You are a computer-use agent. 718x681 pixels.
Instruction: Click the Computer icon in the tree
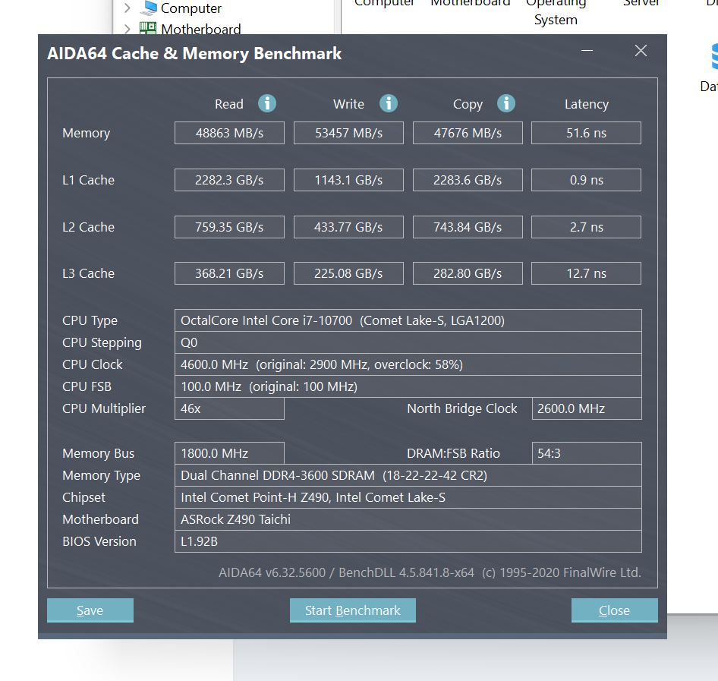[150, 8]
